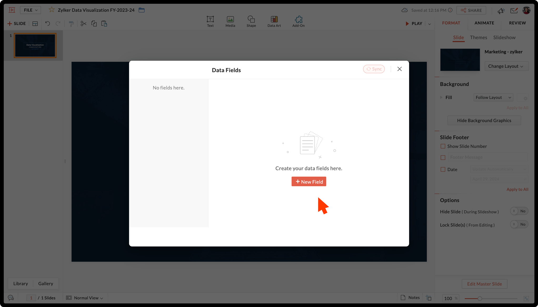538x307 pixels.
Task: Click the scissors cut icon
Action: [83, 23]
